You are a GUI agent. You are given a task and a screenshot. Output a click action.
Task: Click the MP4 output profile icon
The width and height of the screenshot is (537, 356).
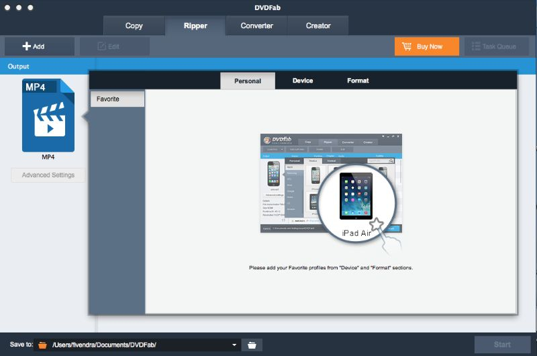coord(48,116)
